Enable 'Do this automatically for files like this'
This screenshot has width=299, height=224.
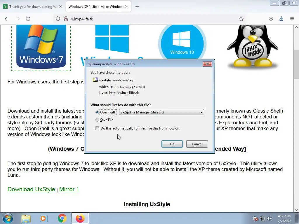97,128
